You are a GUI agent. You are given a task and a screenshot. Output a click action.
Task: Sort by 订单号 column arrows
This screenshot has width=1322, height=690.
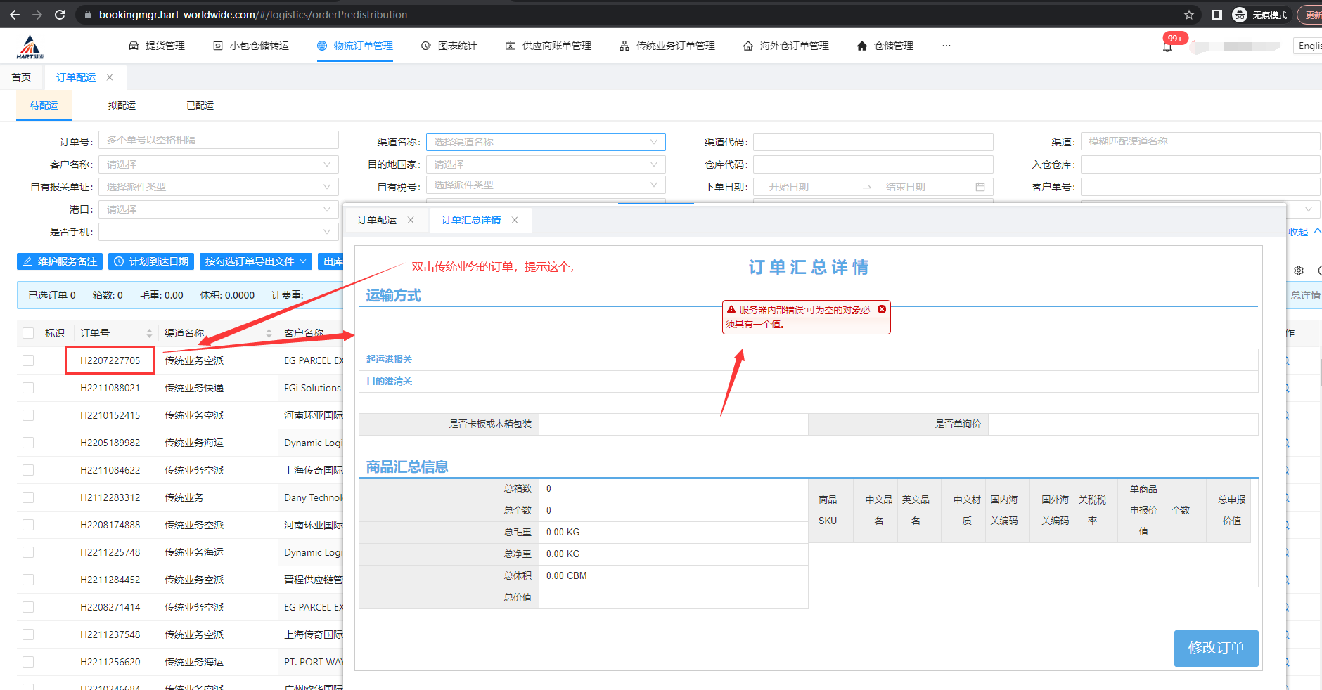[149, 333]
